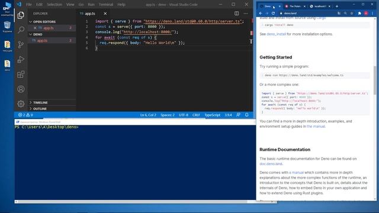This screenshot has width=379, height=213.
Task: Change TypeScript language mode
Action: tap(213, 115)
